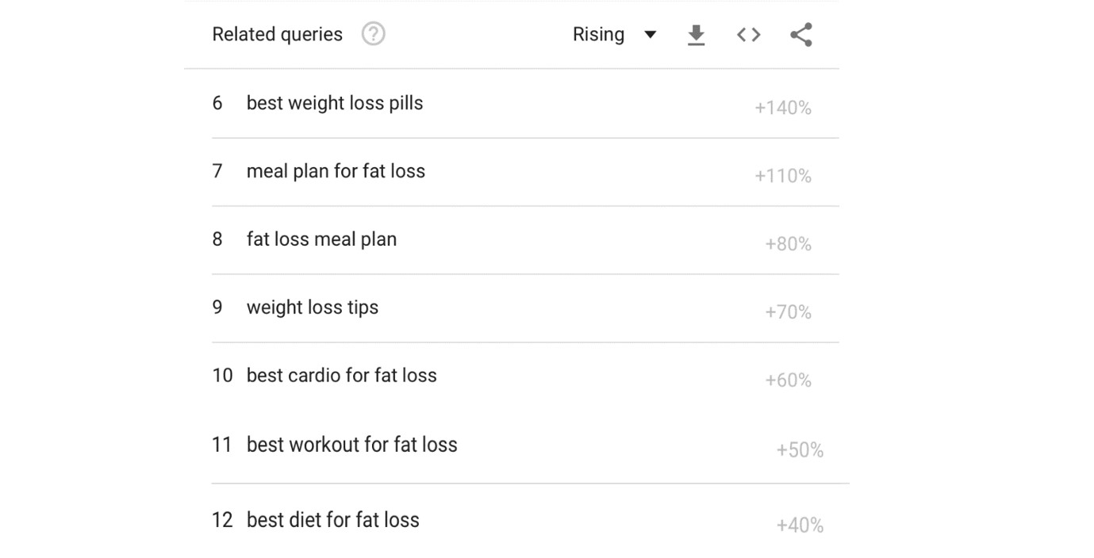Viewport: 1094px width, 558px height.
Task: Open query best workout for fat loss
Action: pos(352,445)
